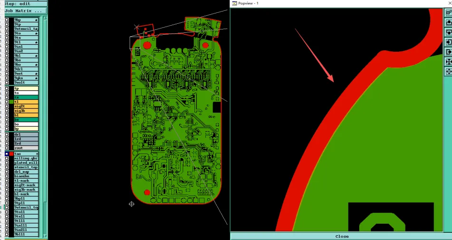Click the Popview window title icon
Image resolution: width=452 pixels, height=240 pixels.
[x=234, y=3]
